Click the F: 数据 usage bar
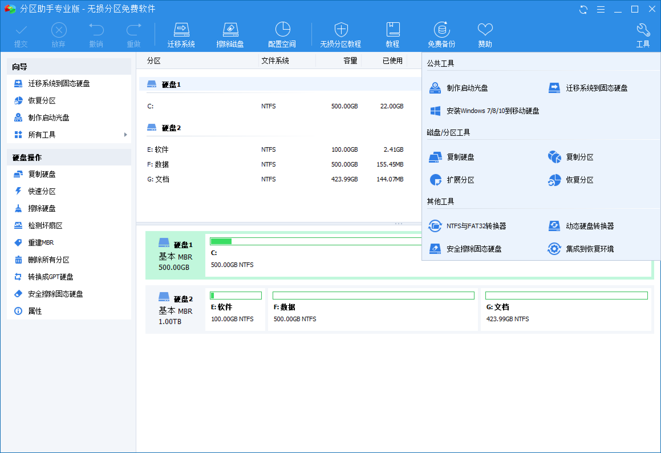Screen dimensions: 661x453 pos(374,296)
